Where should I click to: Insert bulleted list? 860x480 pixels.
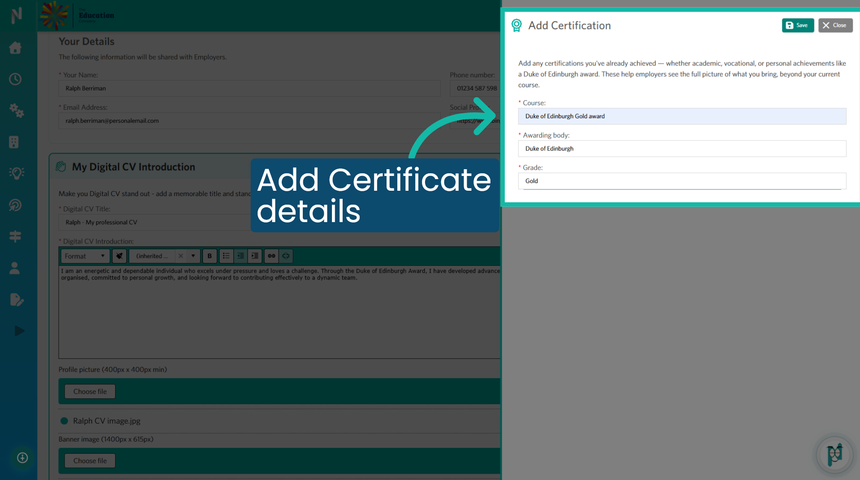coord(226,256)
